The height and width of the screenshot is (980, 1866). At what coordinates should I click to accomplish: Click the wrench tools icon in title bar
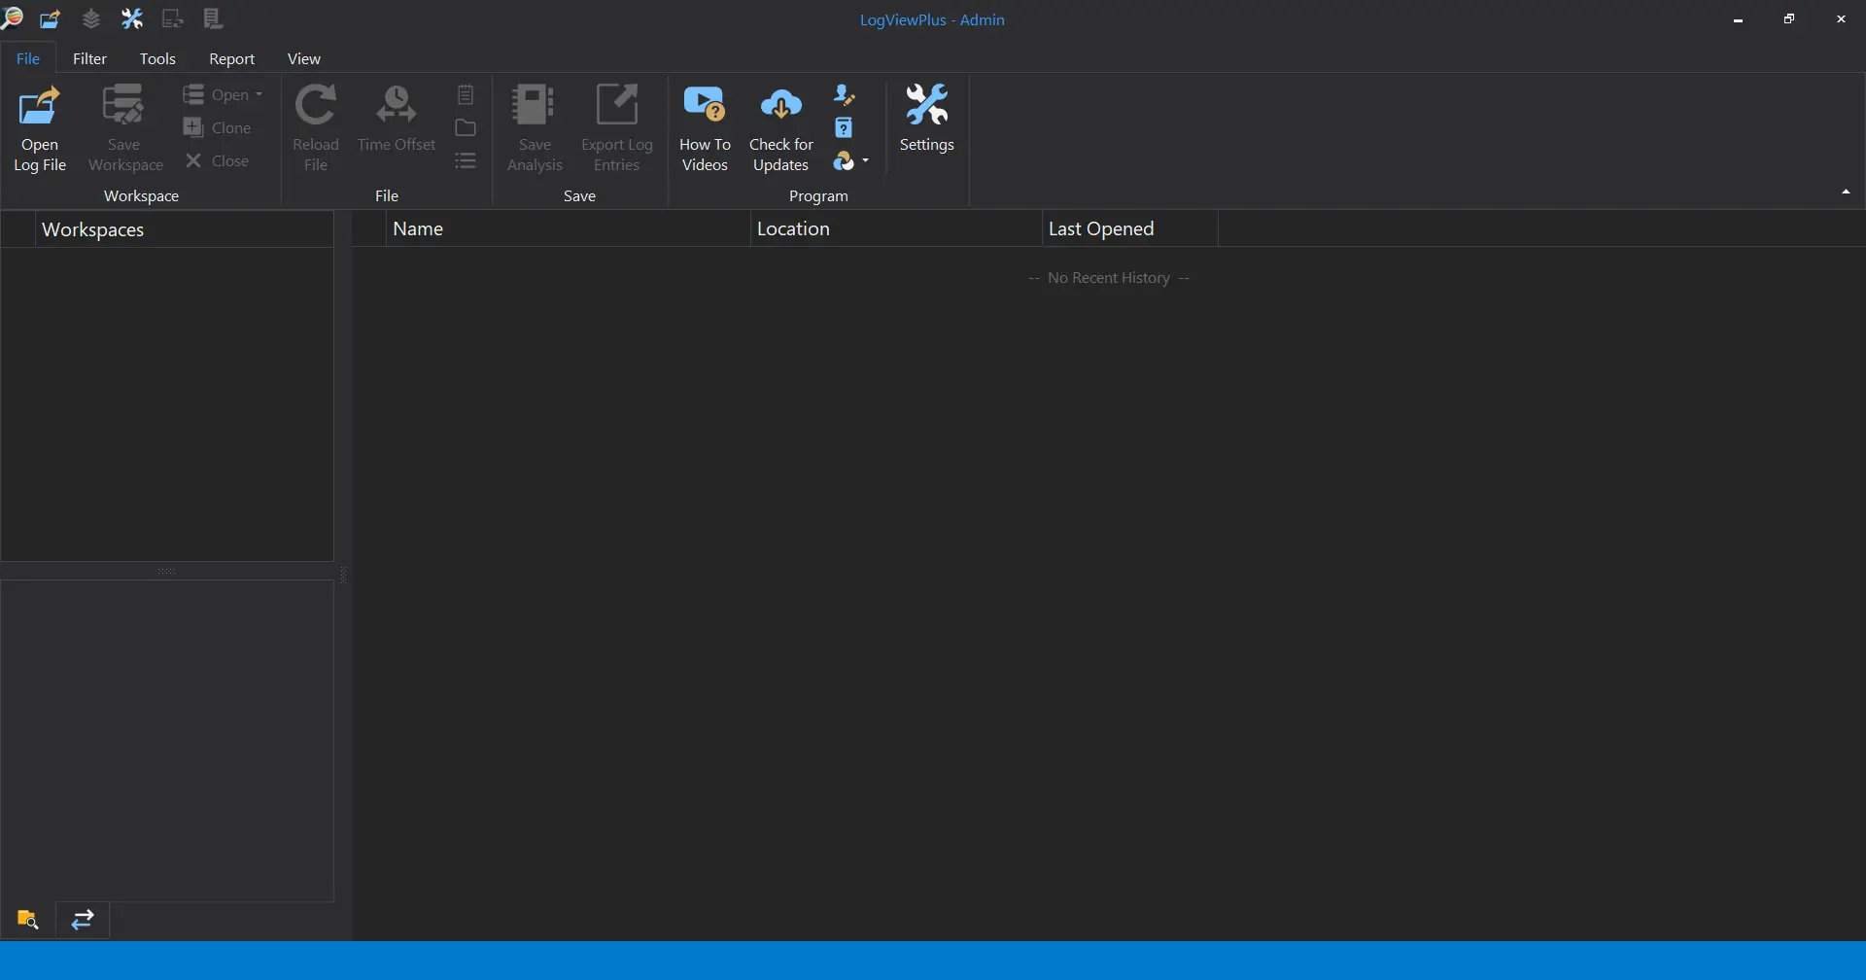[x=132, y=18]
